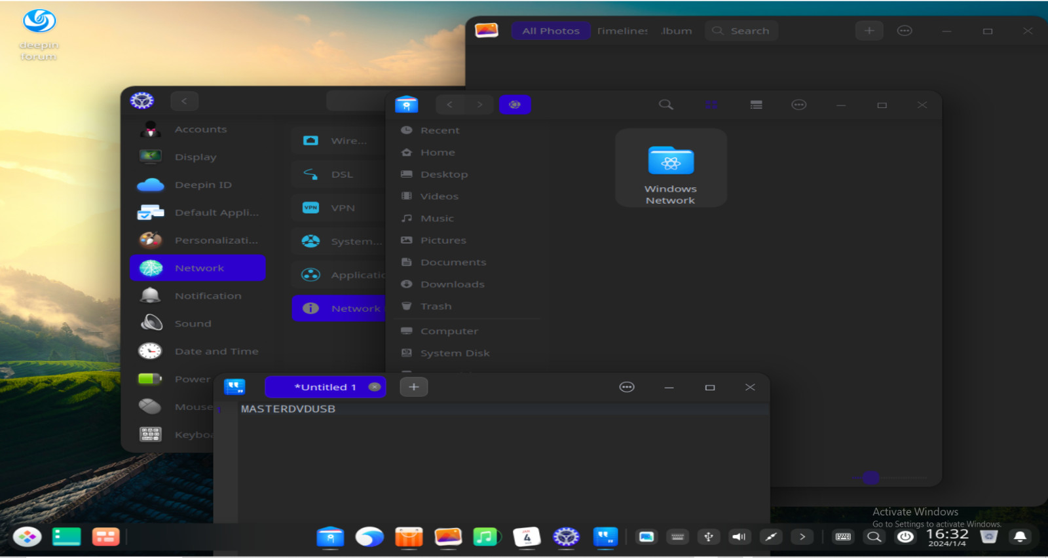Click the plus import button in Album
This screenshot has height=558, width=1048.
pyautogui.click(x=869, y=31)
